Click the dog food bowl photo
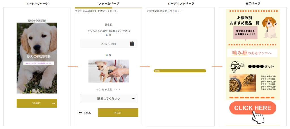Viewport: 290px width, 129px height. click(x=243, y=83)
